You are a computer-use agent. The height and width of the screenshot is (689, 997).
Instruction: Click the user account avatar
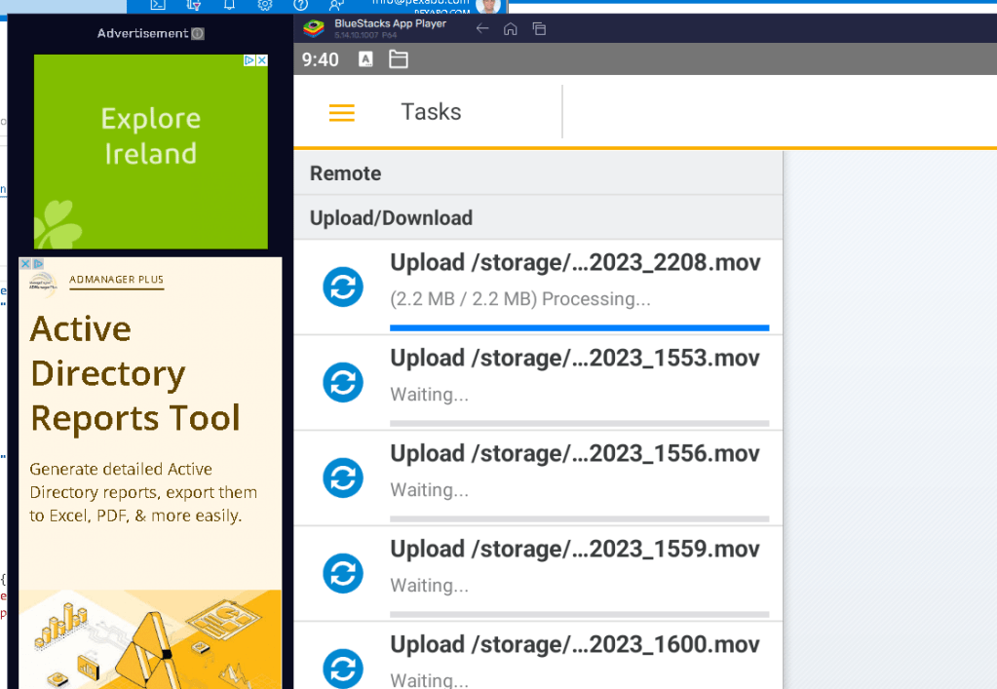tap(487, 6)
